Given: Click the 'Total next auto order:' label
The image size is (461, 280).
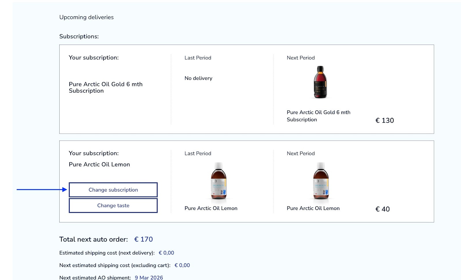Looking at the screenshot, I should [x=94, y=239].
